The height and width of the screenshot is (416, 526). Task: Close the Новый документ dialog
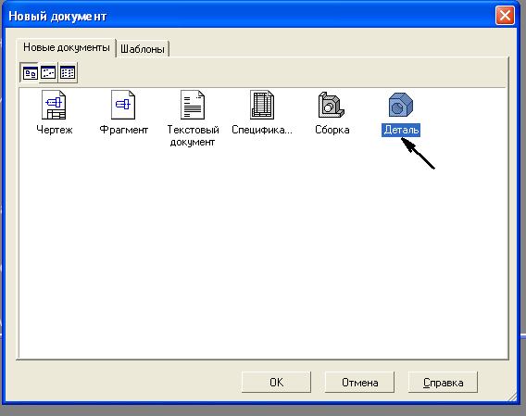click(505, 16)
